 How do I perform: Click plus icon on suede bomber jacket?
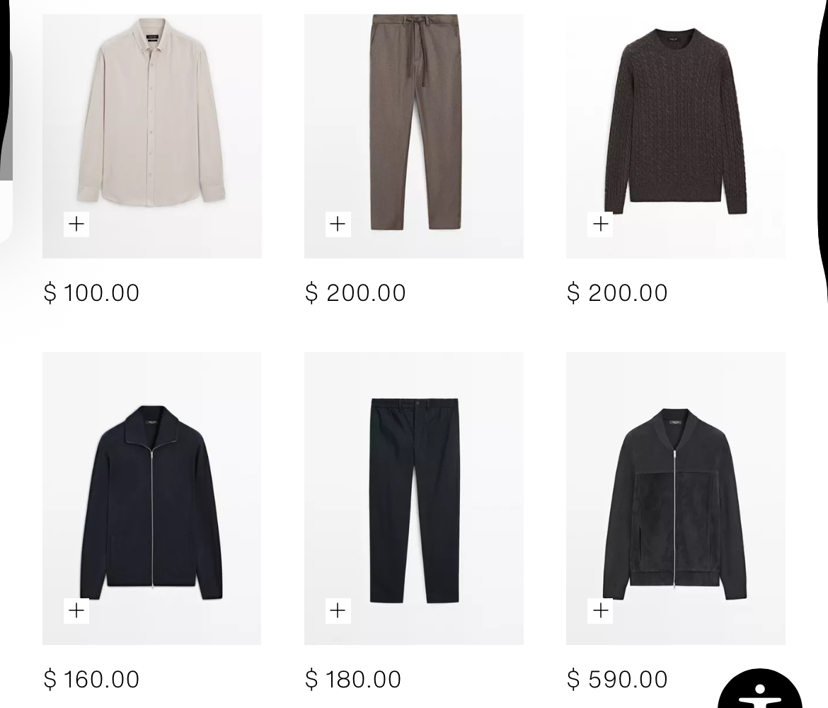(x=600, y=611)
